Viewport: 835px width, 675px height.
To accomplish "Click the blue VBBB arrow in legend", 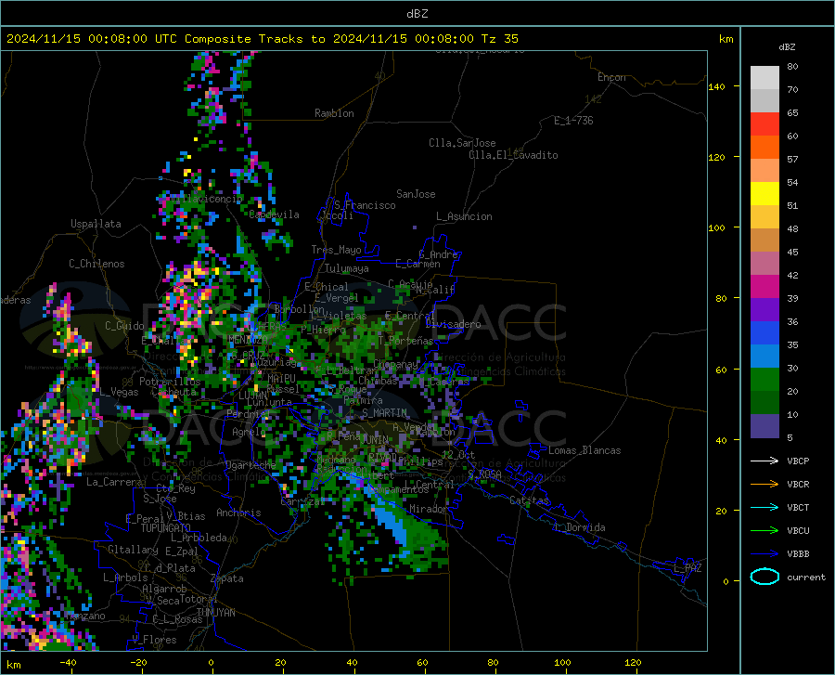I will (764, 553).
